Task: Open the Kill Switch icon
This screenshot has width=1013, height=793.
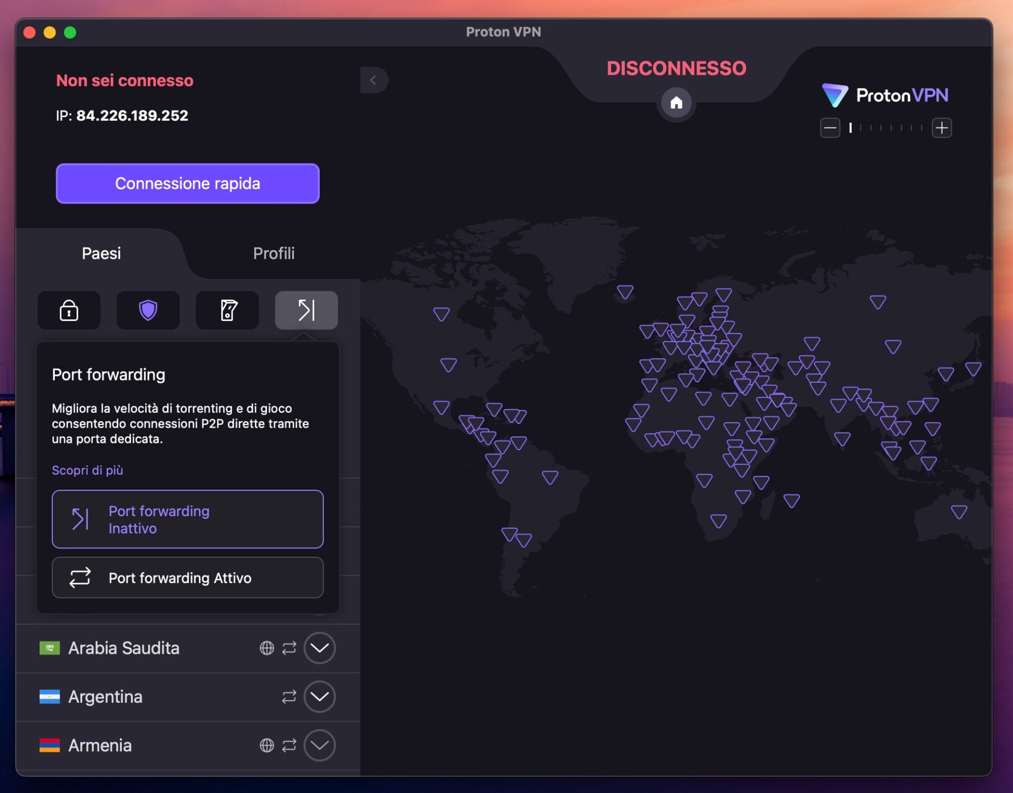Action: [x=227, y=310]
